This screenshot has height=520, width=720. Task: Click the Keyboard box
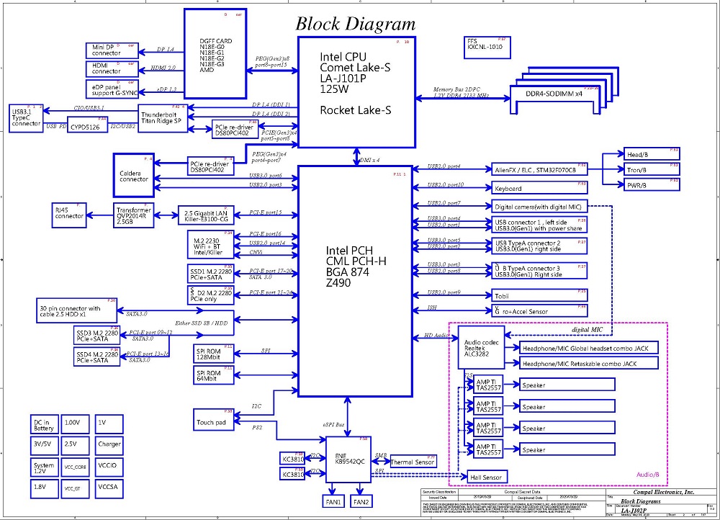pyautogui.click(x=539, y=188)
